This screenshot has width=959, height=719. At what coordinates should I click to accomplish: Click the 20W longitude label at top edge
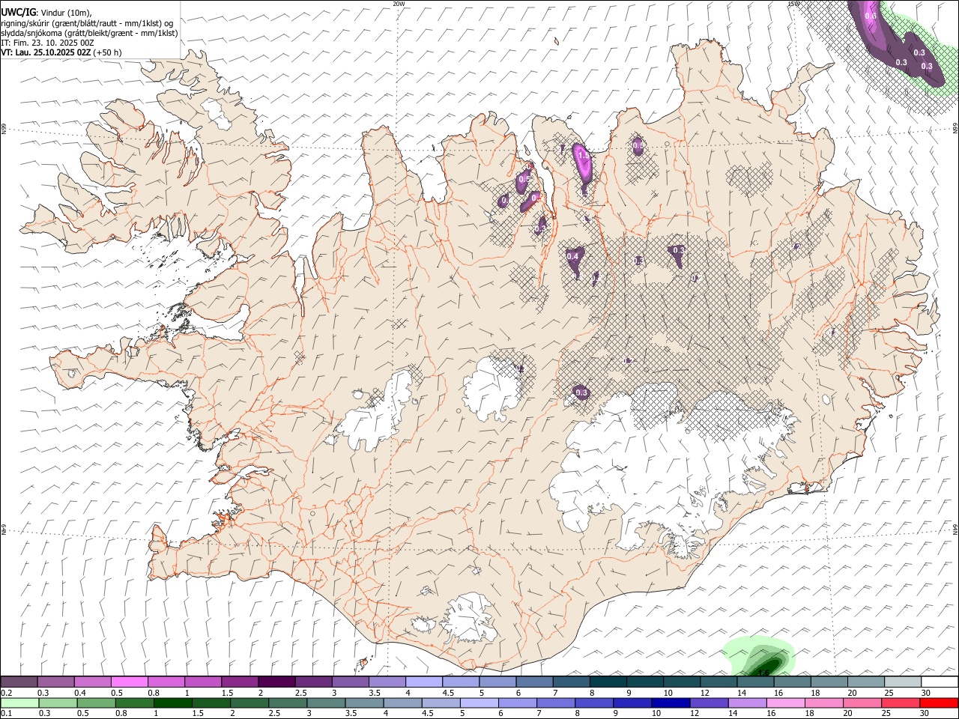[399, 4]
